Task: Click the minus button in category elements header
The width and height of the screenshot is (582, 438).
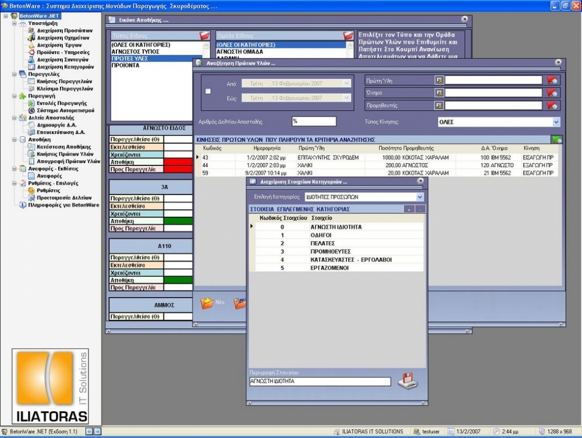Action: pyautogui.click(x=420, y=209)
